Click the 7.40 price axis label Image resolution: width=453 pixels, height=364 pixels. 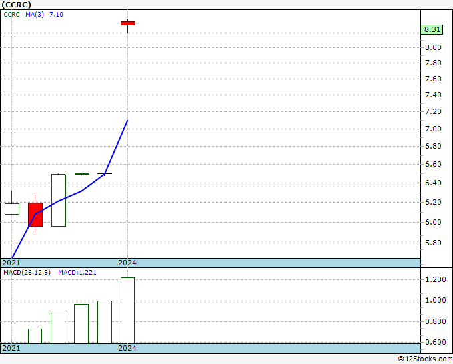click(433, 95)
